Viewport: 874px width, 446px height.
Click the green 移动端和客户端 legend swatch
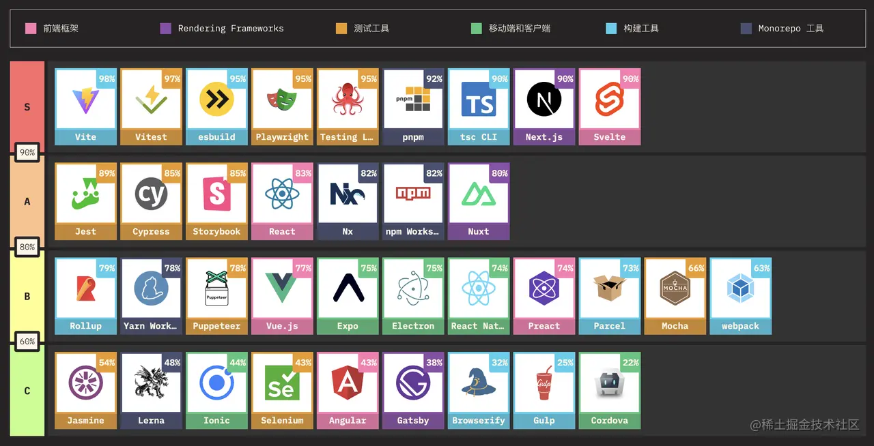tap(477, 28)
